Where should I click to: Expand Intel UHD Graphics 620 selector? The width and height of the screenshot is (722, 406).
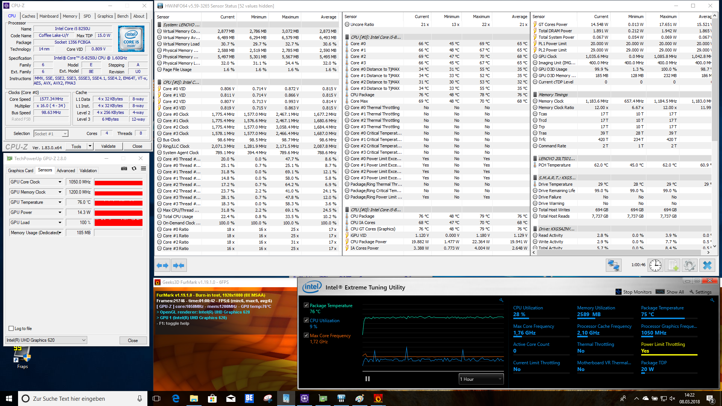point(83,340)
